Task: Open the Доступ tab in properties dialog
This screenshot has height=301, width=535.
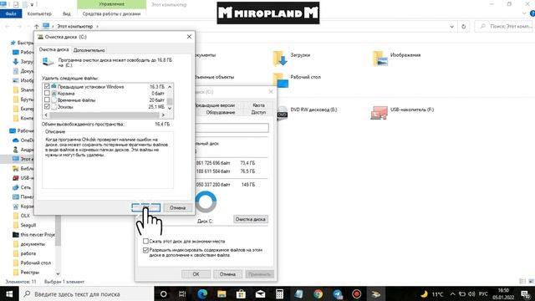Action: coord(258,112)
